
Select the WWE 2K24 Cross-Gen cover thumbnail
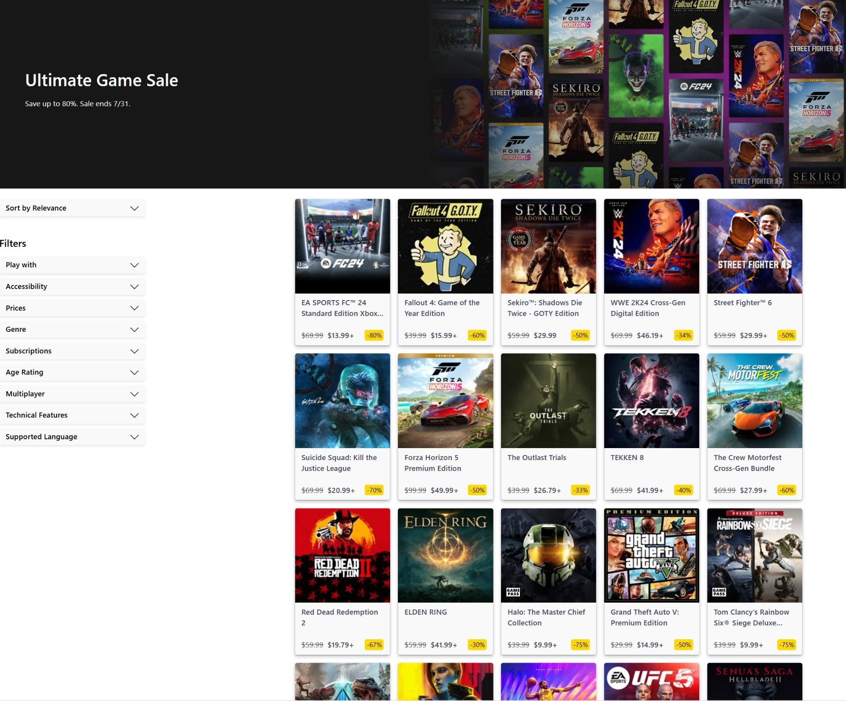[x=651, y=246]
